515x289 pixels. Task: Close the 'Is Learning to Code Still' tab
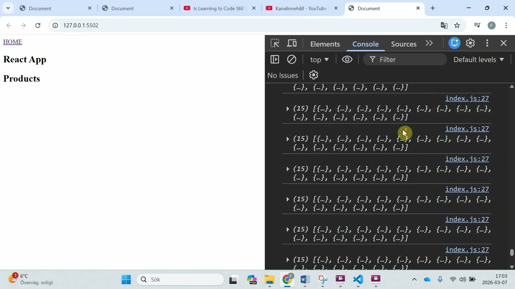pyautogui.click(x=254, y=8)
